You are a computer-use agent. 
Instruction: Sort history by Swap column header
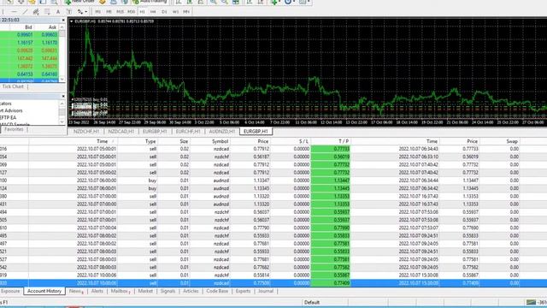pyautogui.click(x=512, y=141)
